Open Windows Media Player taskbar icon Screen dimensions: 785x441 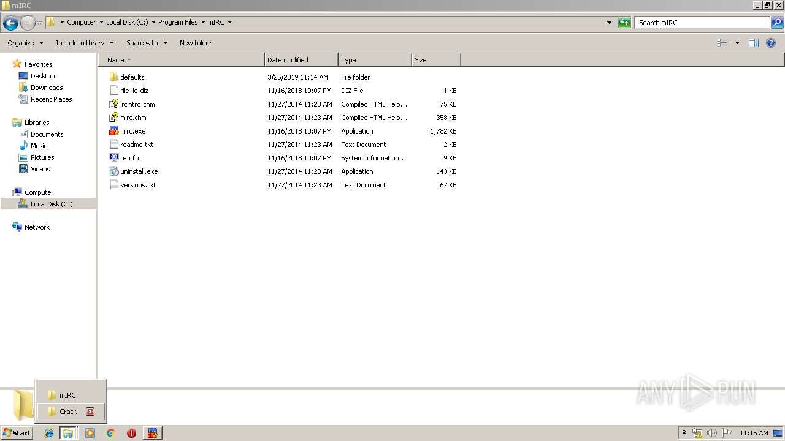(90, 433)
